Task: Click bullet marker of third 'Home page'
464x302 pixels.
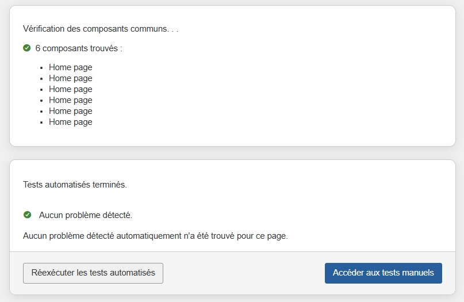Action: [42, 90]
